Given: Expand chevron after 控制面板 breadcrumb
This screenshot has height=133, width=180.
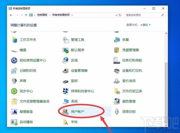Looking at the screenshot, I should (x=50, y=15).
